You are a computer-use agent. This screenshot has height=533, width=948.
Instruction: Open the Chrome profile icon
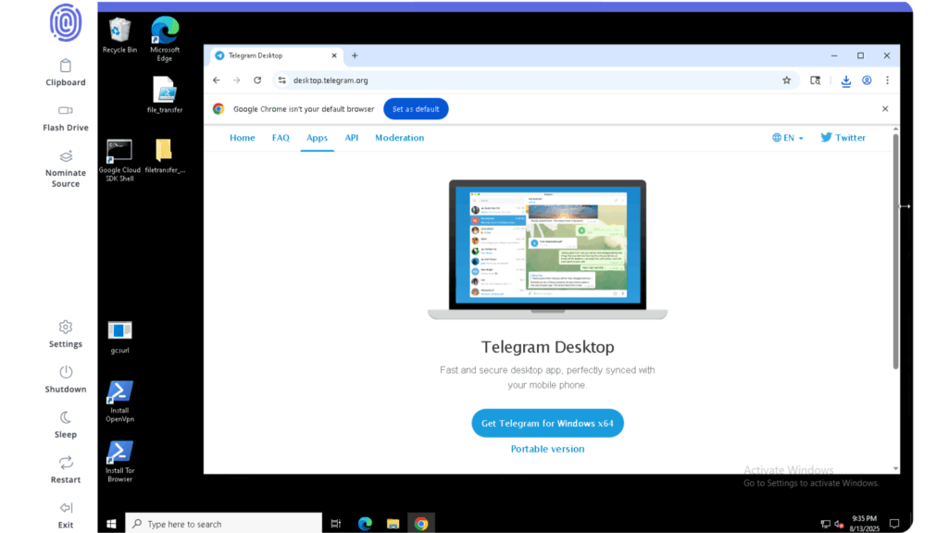867,81
